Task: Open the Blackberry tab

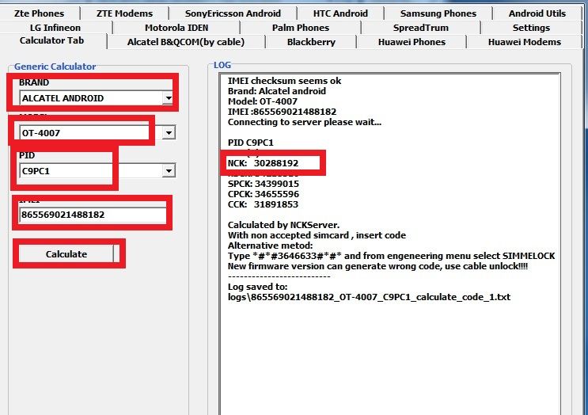Action: (311, 42)
